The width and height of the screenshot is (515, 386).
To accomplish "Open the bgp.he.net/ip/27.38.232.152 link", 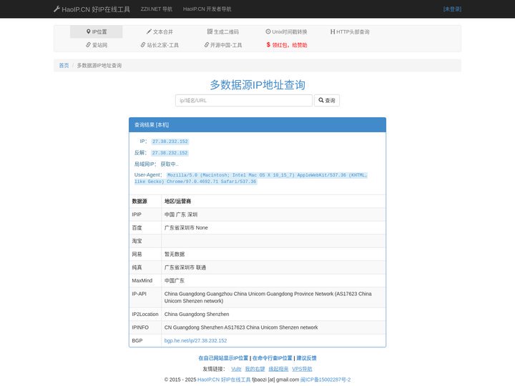I will [x=195, y=340].
